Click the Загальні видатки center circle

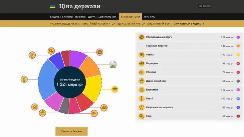70,82
